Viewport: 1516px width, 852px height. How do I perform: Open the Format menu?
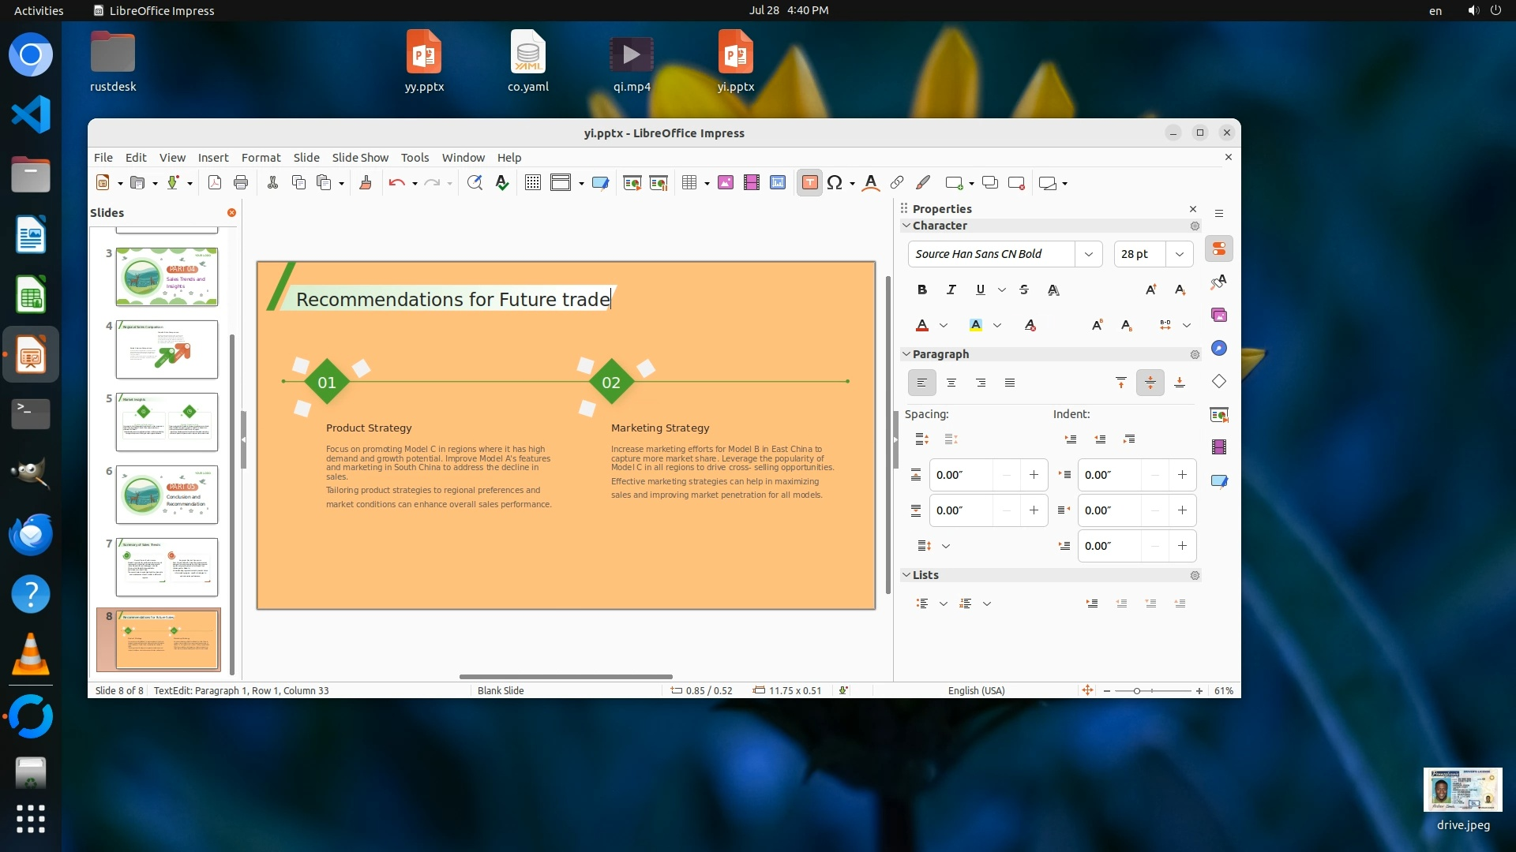click(x=261, y=158)
